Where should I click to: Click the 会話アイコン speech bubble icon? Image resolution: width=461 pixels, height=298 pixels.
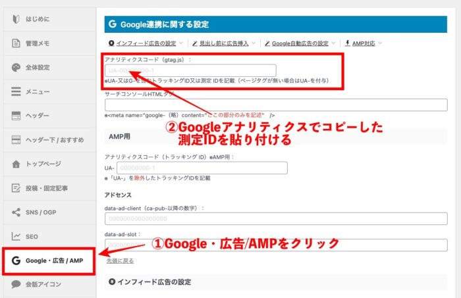tap(16, 284)
